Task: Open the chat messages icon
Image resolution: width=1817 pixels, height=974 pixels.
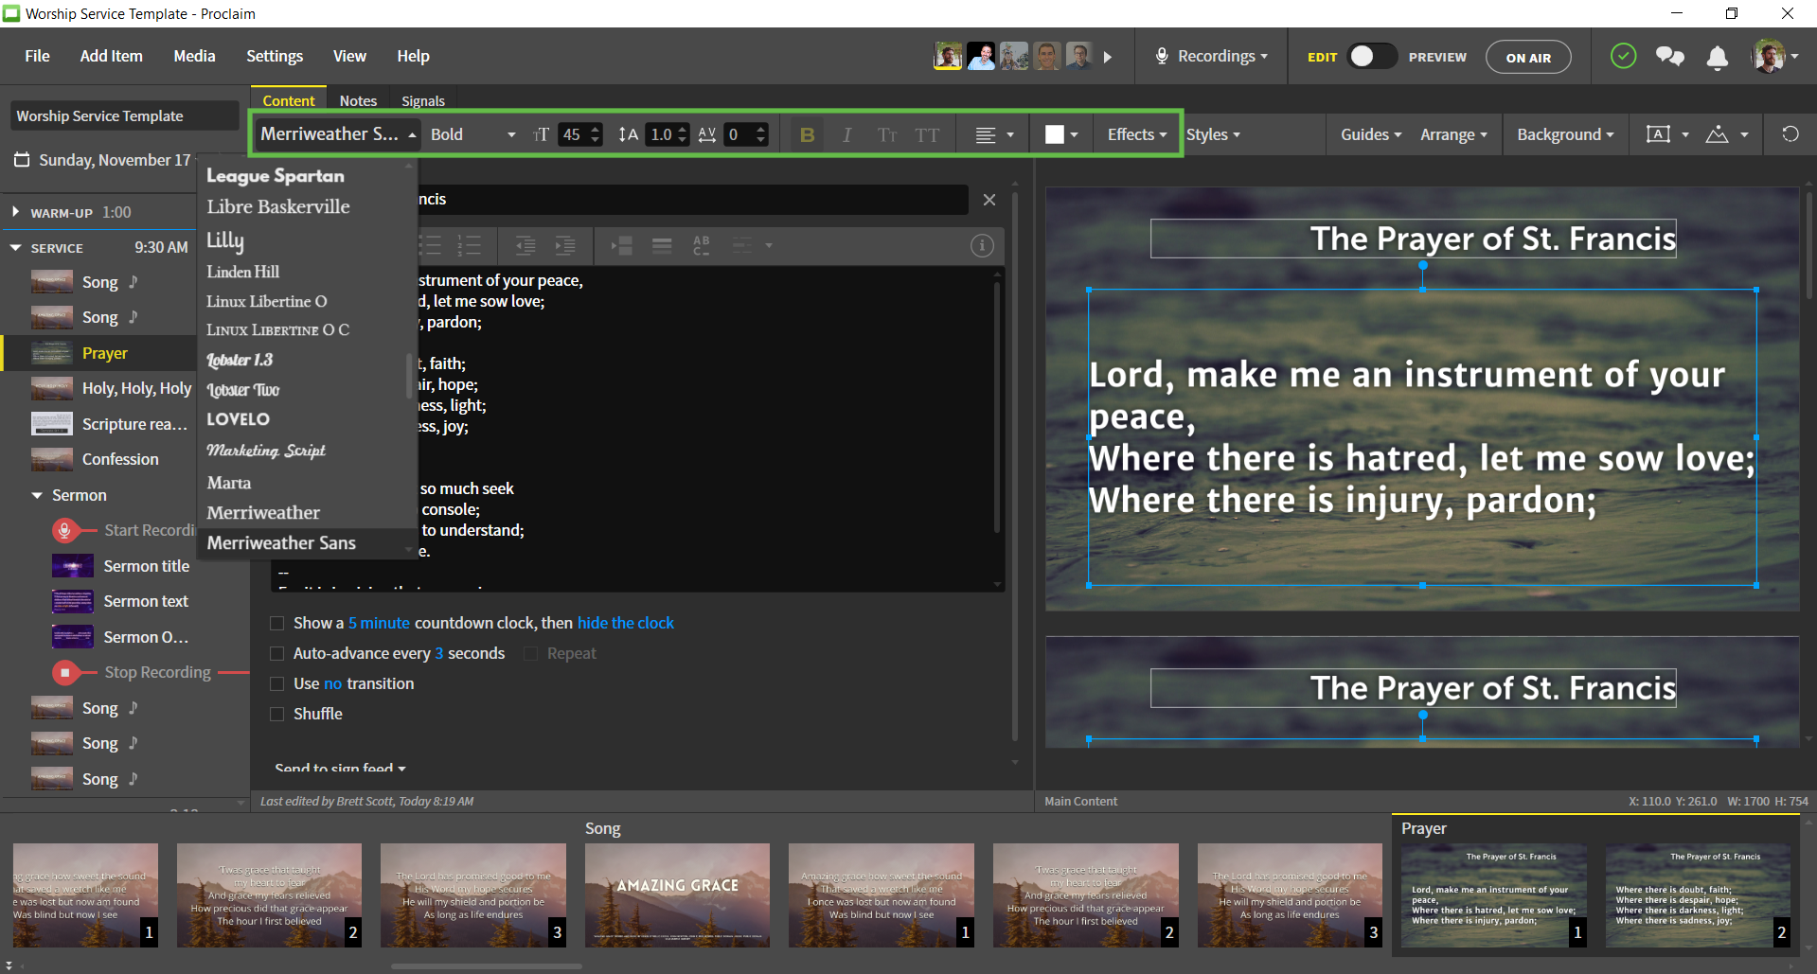Action: (1669, 57)
